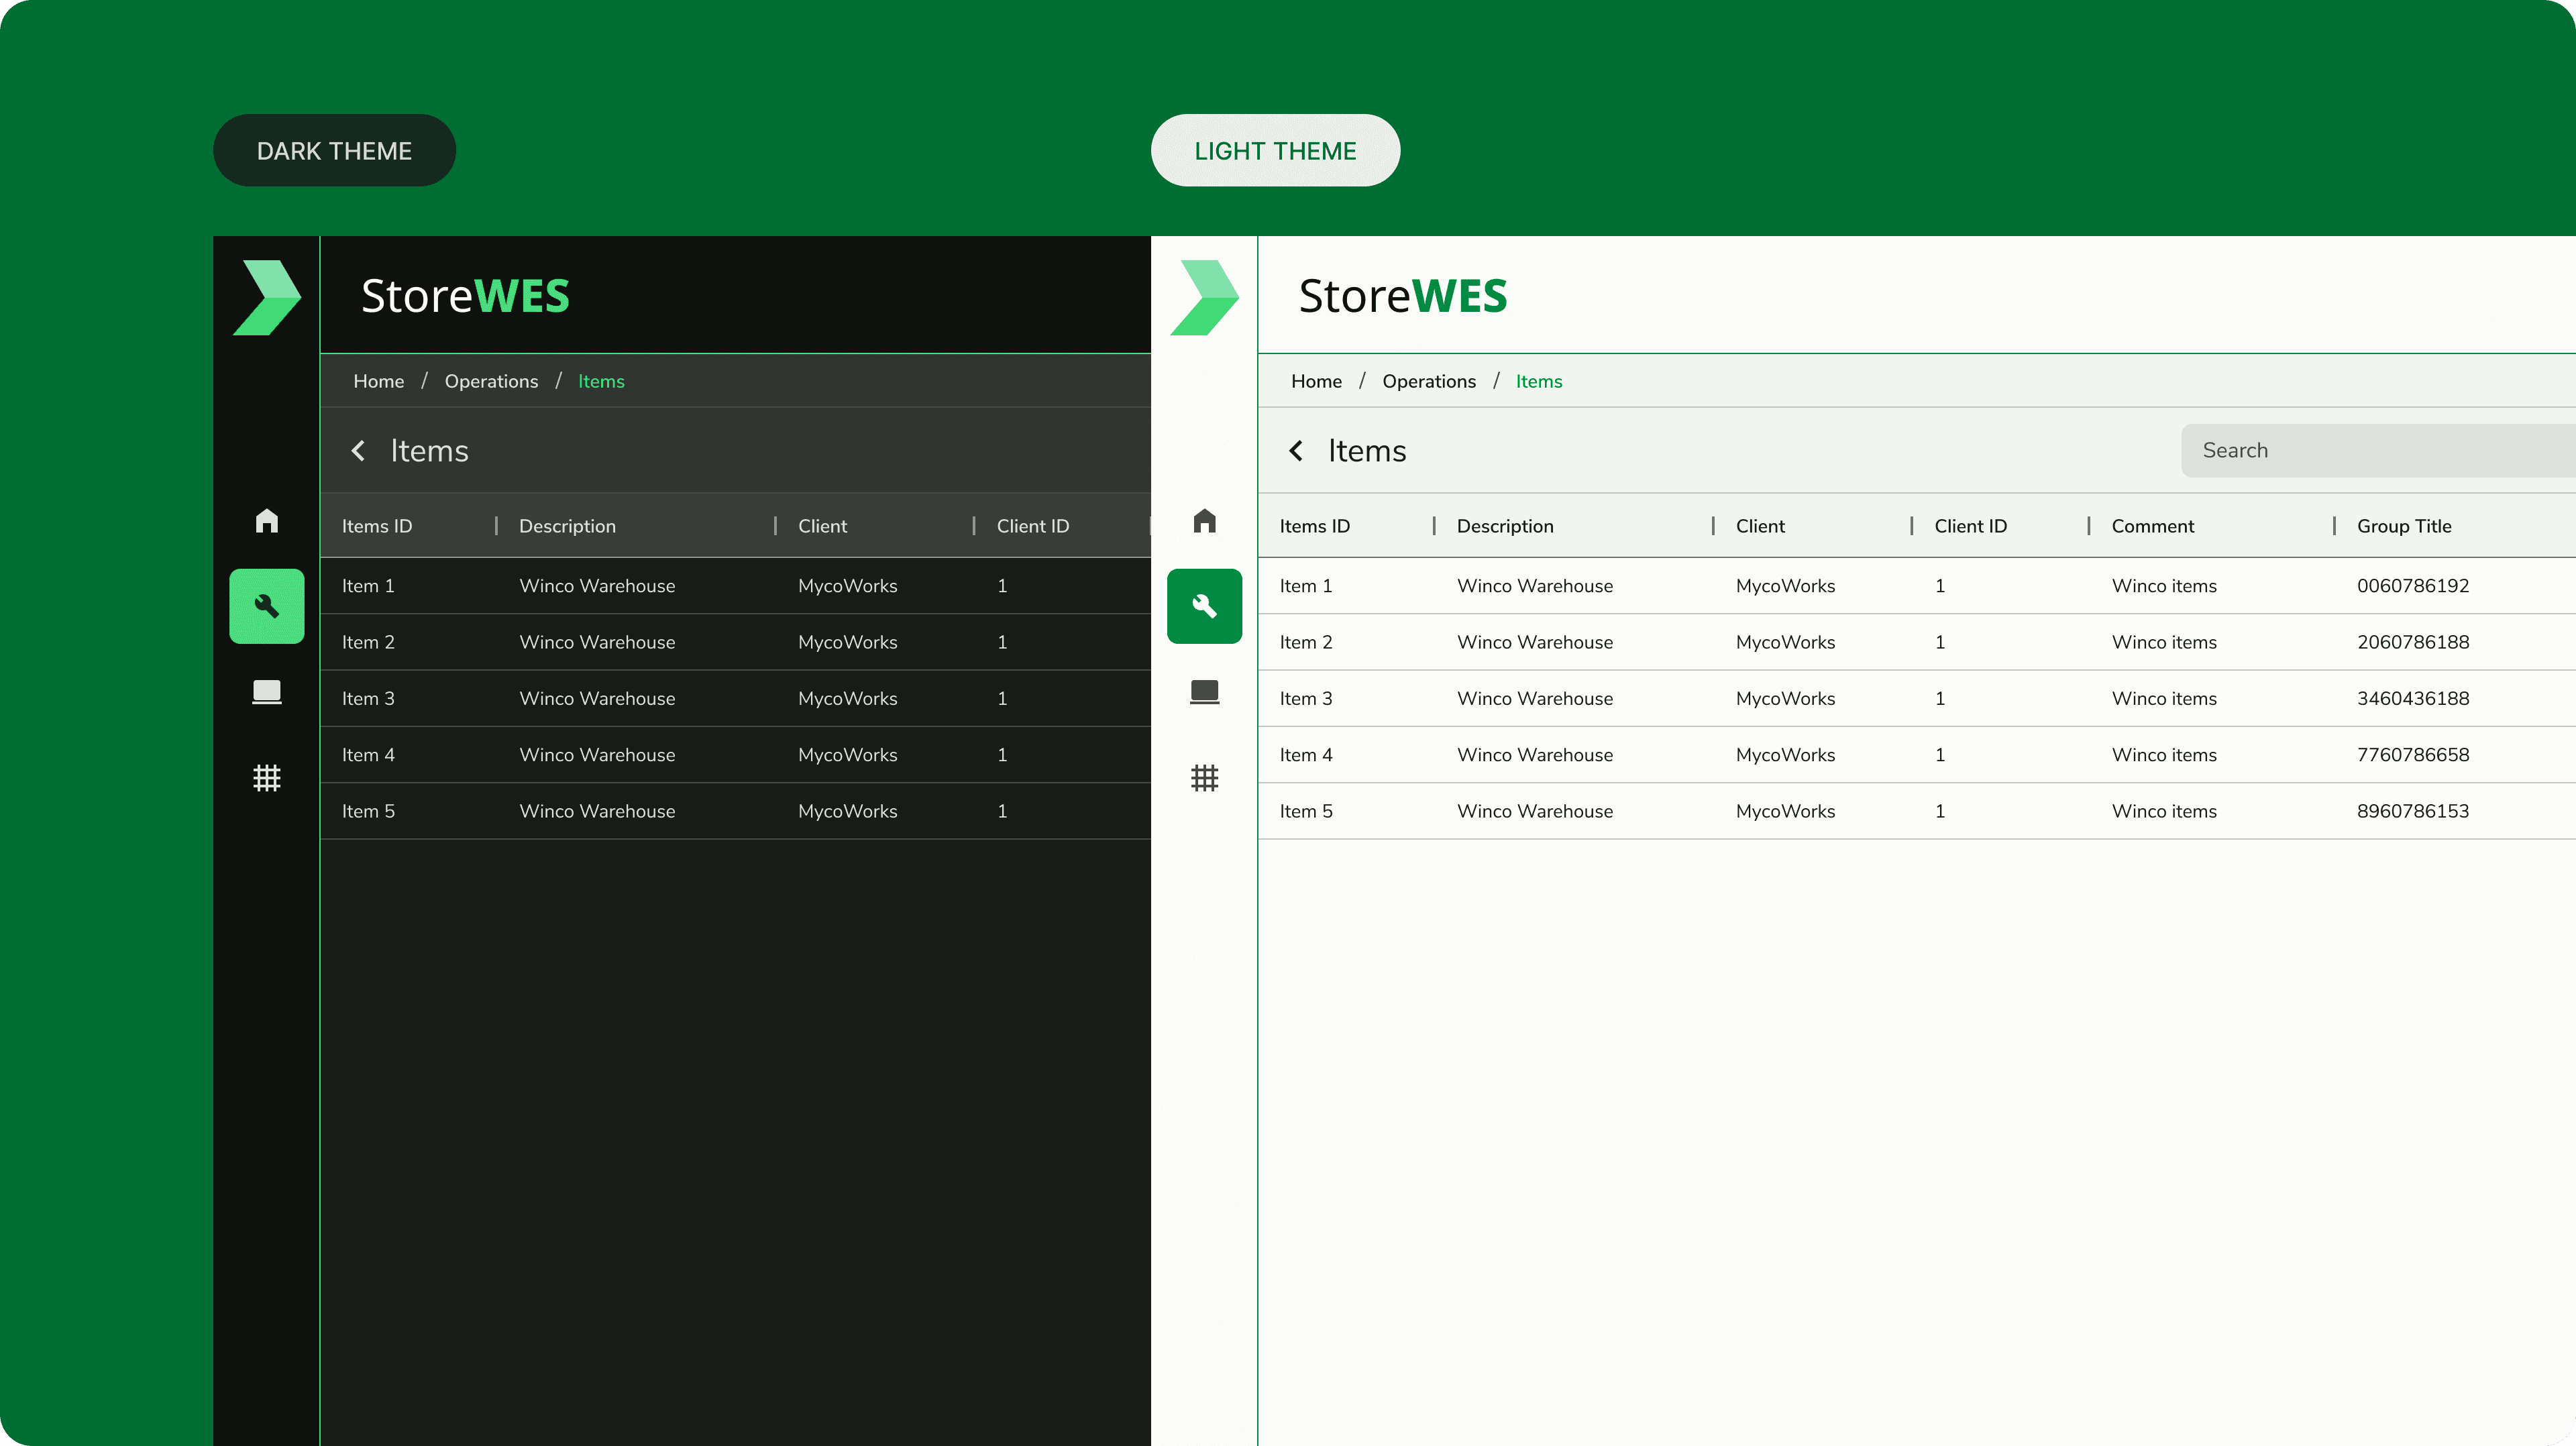The image size is (2576, 1446).
Task: Click the grid icon in dark sidebar
Action: (266, 778)
